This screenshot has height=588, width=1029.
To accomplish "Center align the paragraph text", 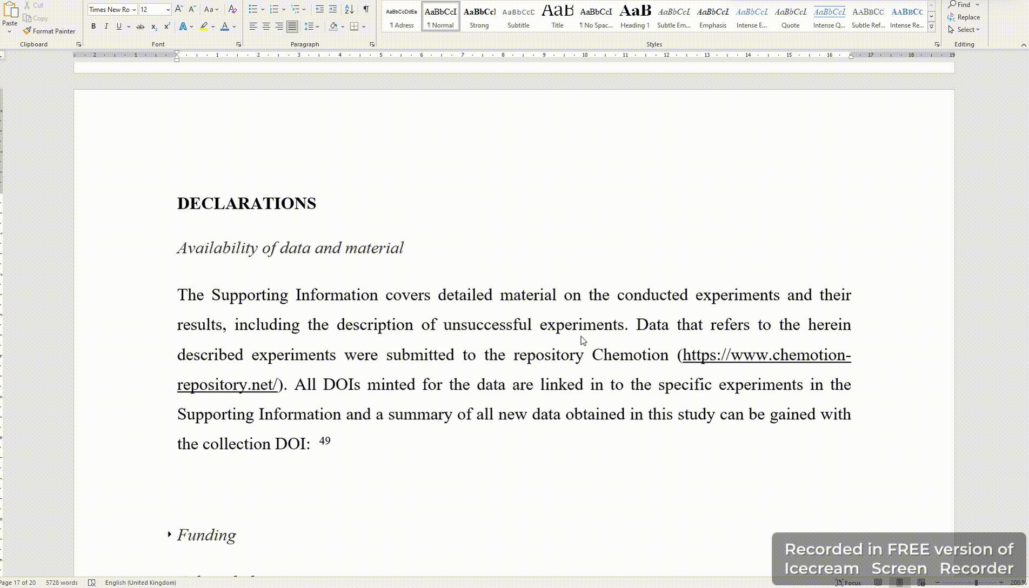I will (266, 26).
